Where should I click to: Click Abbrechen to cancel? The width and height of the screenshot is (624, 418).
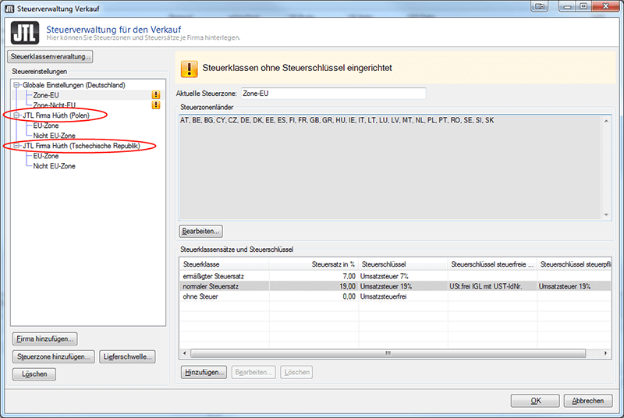(x=588, y=401)
